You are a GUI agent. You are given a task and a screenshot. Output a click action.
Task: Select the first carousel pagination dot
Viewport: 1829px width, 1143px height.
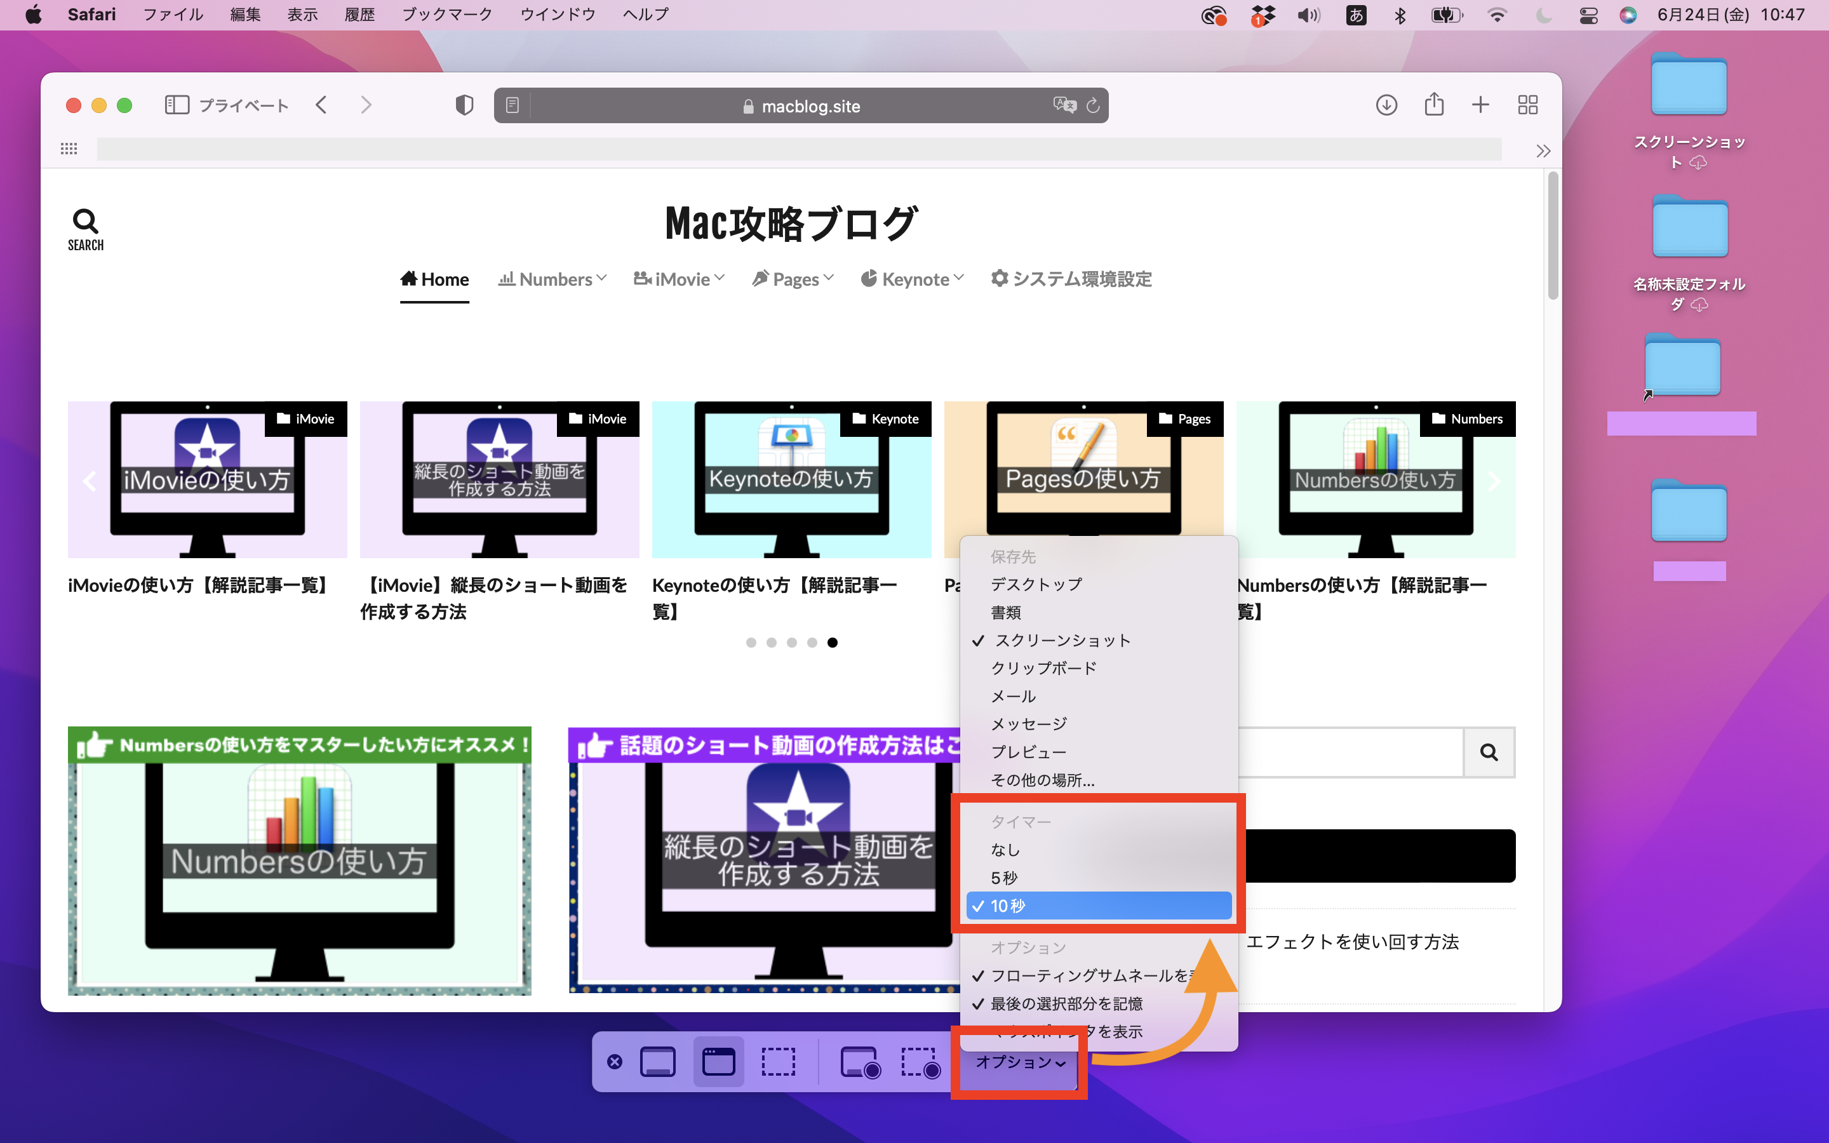point(751,643)
